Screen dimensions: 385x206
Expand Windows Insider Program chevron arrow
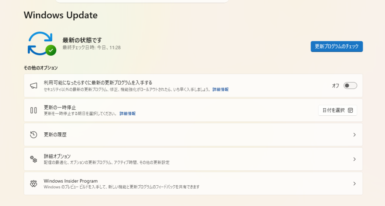click(354, 183)
